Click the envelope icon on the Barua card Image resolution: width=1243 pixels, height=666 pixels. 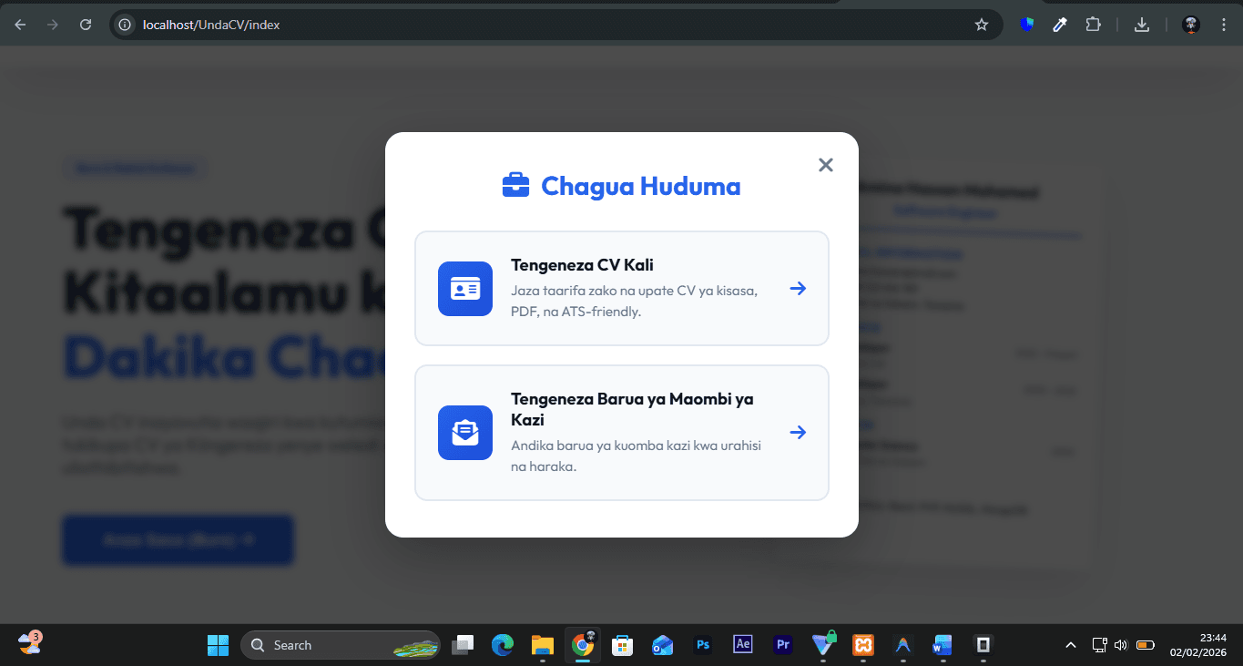pyautogui.click(x=464, y=433)
